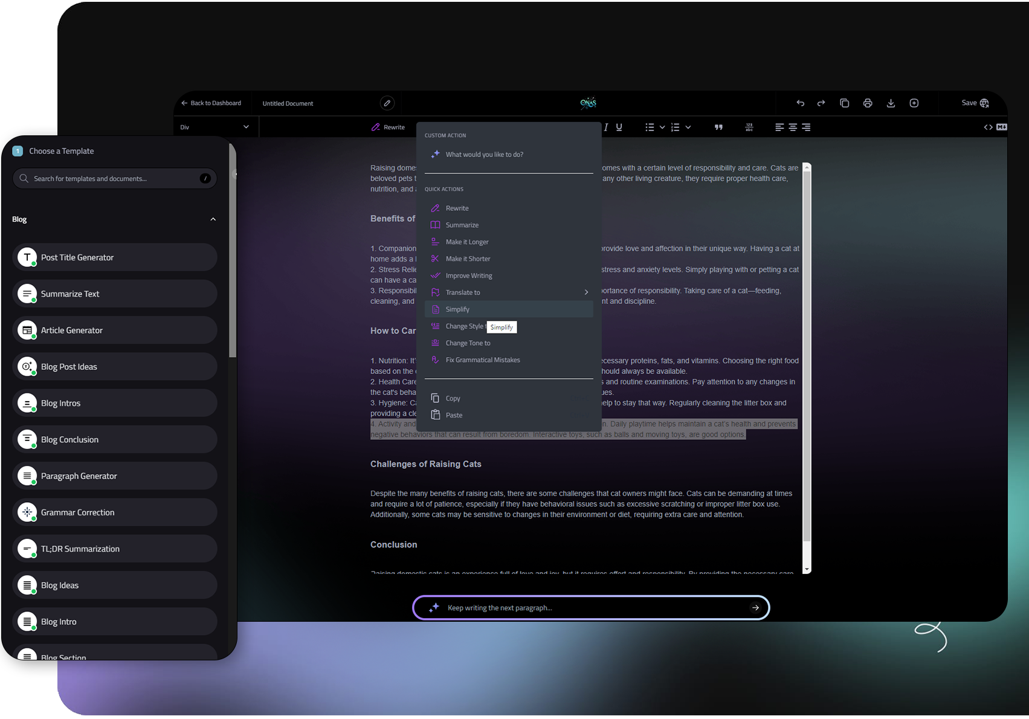Open the Change Style menu entry
This screenshot has width=1029, height=719.
point(509,326)
